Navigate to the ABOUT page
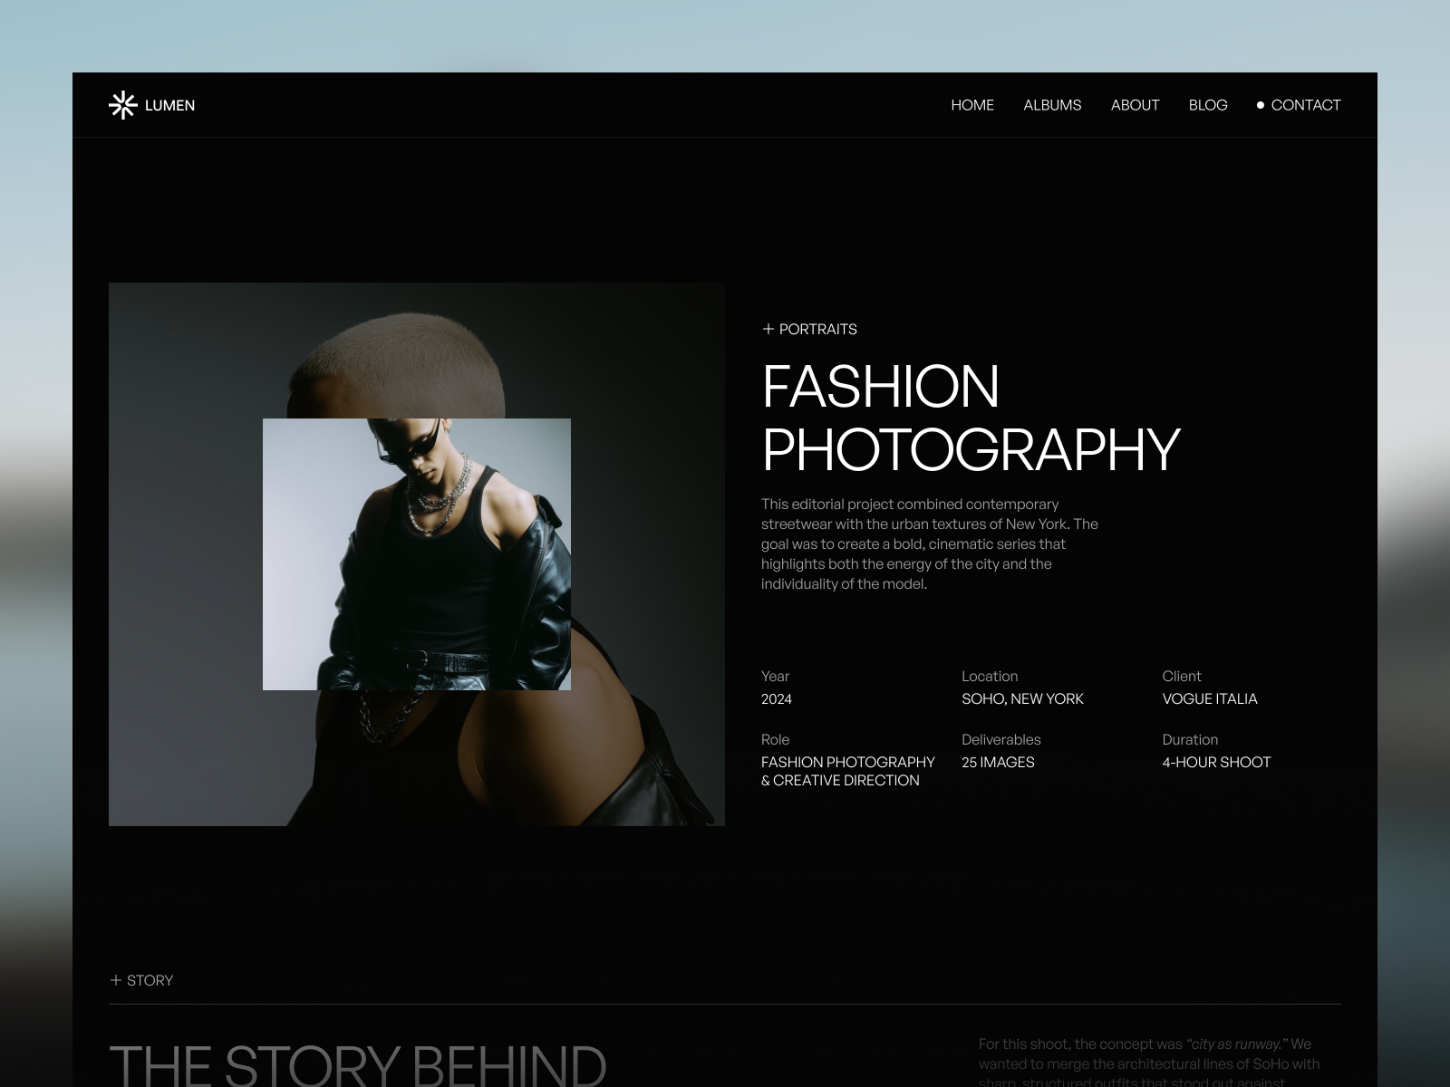Viewport: 1450px width, 1087px height. tap(1136, 105)
